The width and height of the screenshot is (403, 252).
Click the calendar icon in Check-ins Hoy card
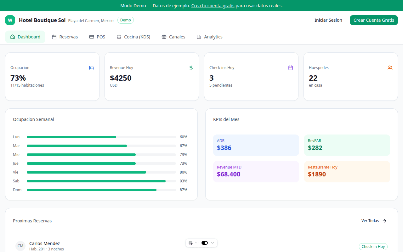coord(291,68)
